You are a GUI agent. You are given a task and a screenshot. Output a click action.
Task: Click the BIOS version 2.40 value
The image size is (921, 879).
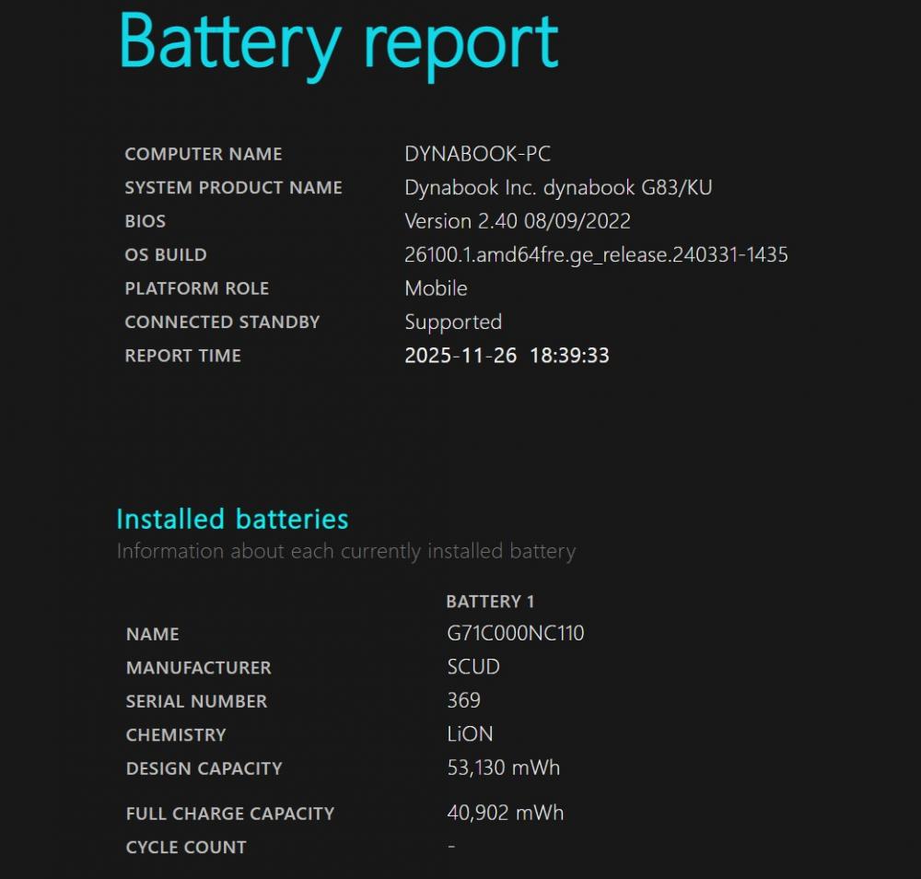(x=517, y=221)
